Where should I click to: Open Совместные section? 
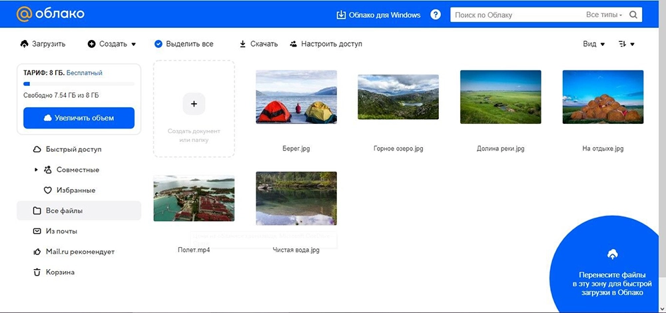79,170
